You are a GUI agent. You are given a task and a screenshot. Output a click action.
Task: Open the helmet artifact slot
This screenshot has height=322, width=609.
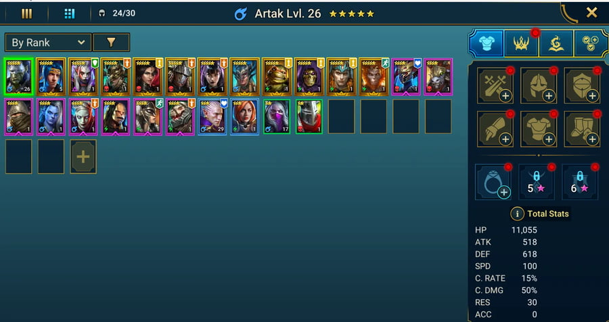pyautogui.click(x=539, y=85)
